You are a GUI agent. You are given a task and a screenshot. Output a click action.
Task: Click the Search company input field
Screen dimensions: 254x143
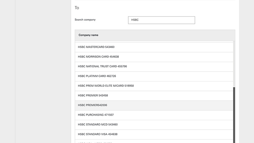point(162,20)
